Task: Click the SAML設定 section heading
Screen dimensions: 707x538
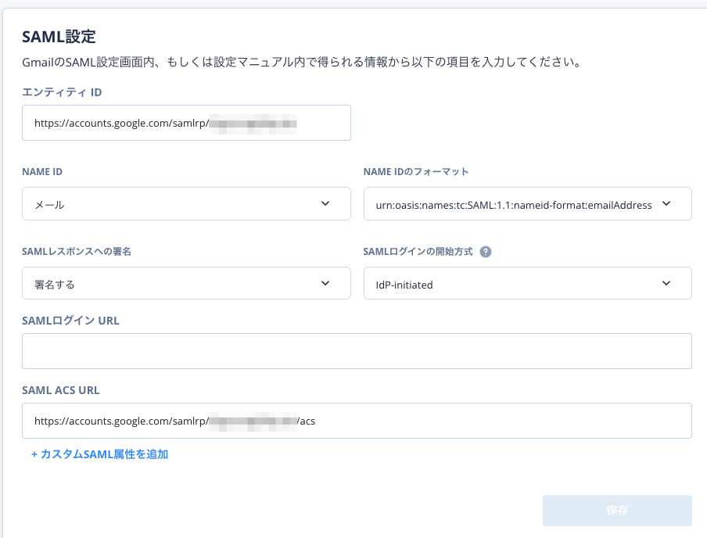Action: [59, 36]
